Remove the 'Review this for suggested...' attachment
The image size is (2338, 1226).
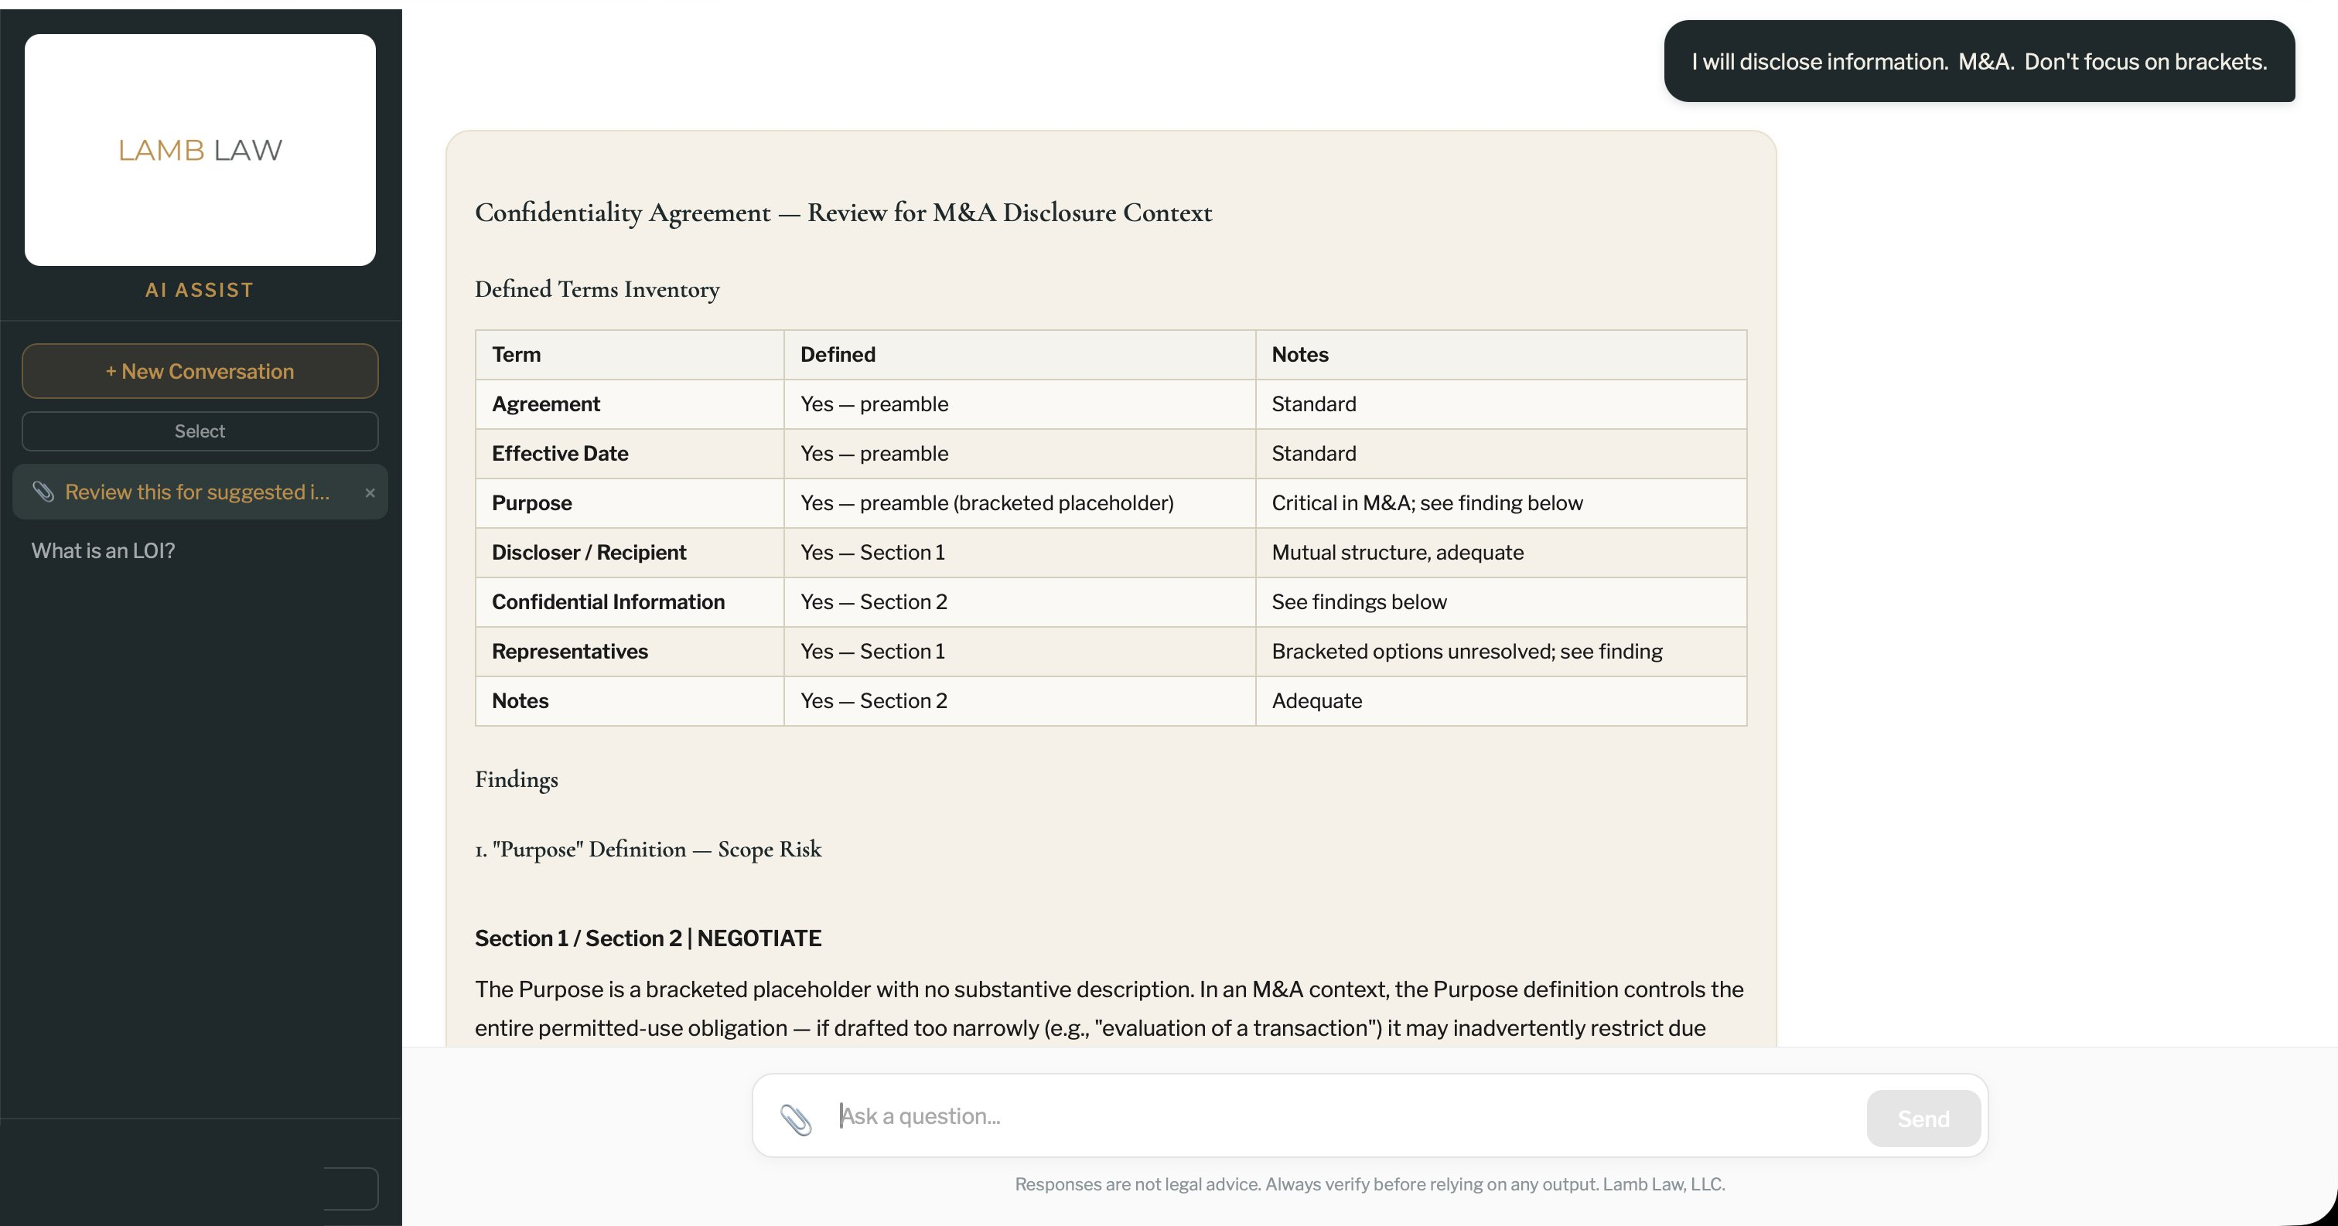coord(370,494)
